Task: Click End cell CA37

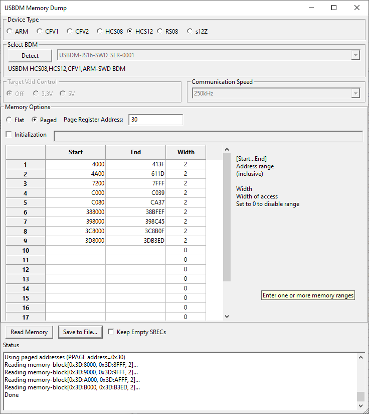Action: tap(136, 202)
